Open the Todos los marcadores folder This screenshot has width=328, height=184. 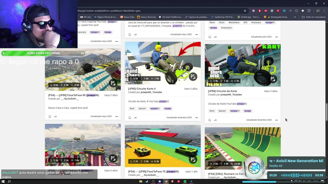(314, 17)
